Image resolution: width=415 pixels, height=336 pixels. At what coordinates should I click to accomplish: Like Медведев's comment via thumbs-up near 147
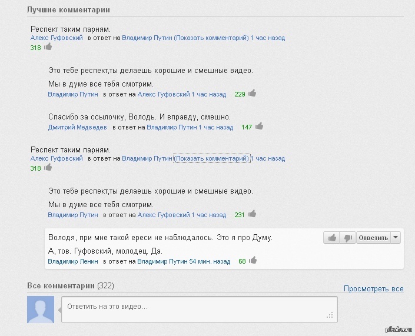click(259, 126)
